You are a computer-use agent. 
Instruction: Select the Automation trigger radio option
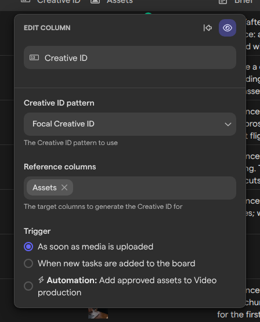pos(28,286)
